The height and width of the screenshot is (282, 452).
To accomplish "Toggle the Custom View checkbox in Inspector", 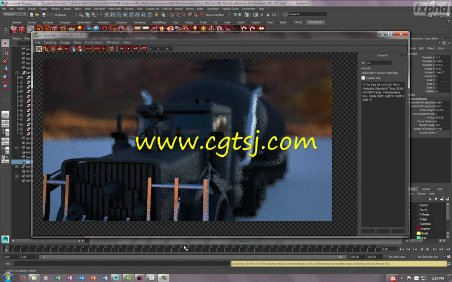I will [x=363, y=78].
